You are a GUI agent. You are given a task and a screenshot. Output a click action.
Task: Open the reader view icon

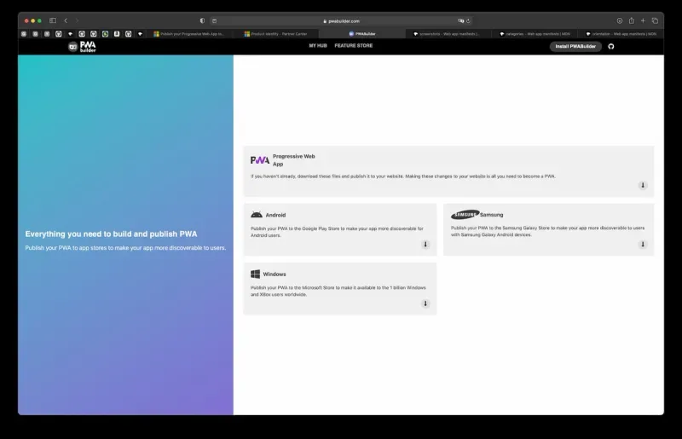(x=214, y=20)
